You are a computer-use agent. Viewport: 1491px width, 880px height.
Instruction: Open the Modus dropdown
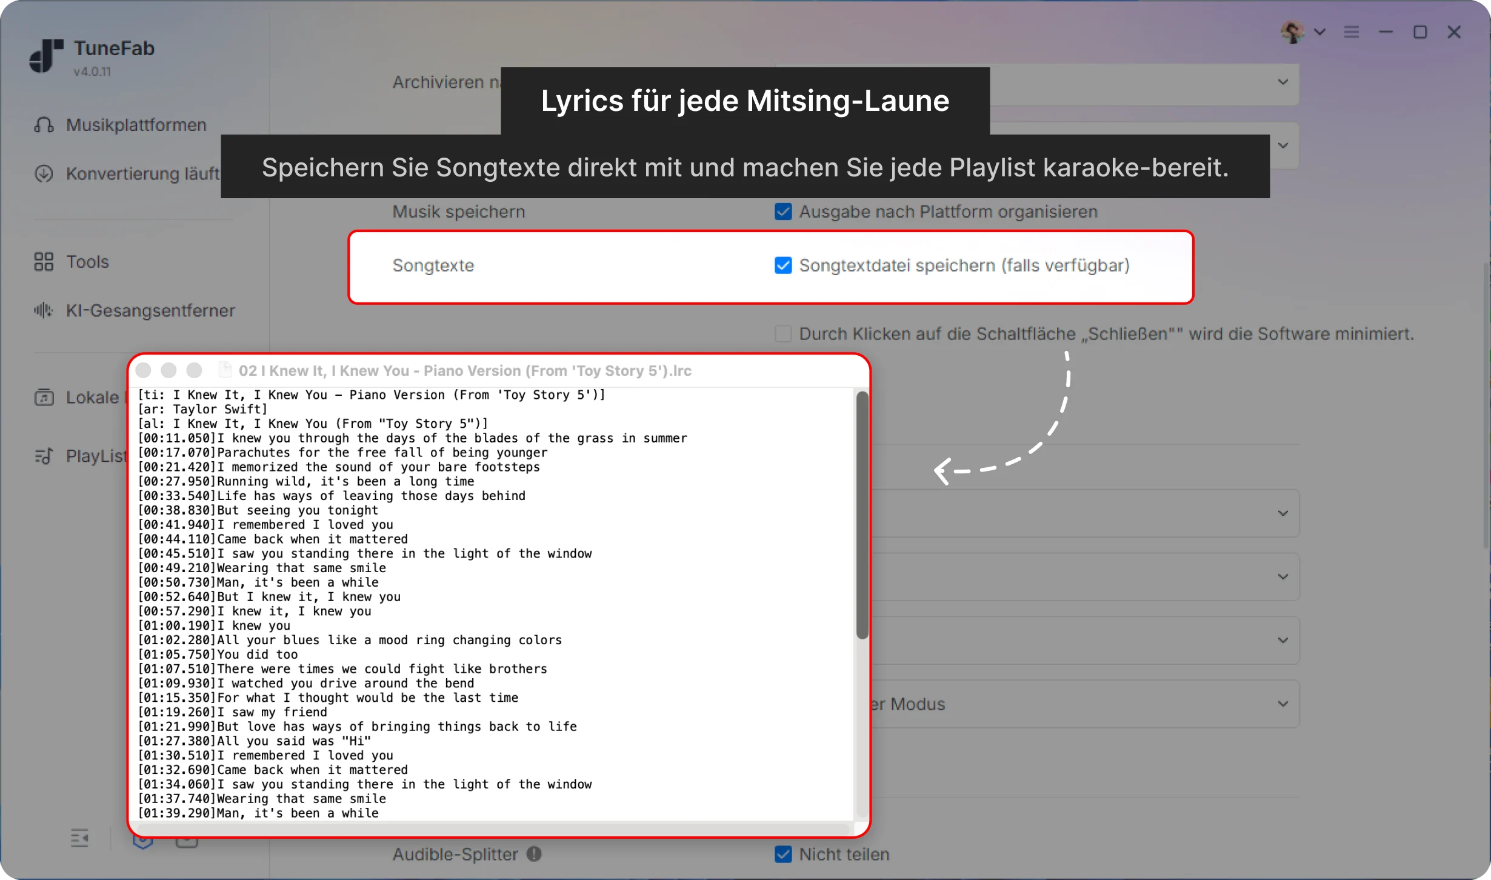click(1085, 704)
